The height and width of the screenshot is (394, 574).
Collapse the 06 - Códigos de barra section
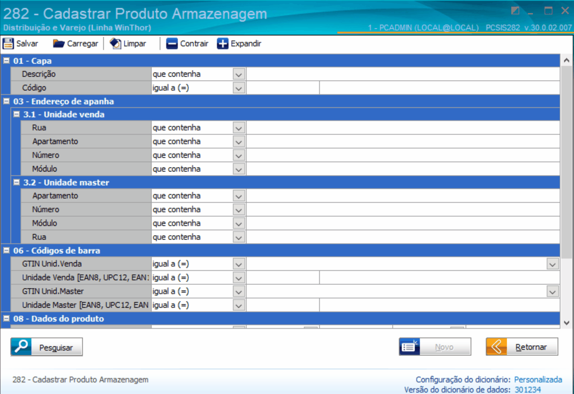pyautogui.click(x=6, y=250)
